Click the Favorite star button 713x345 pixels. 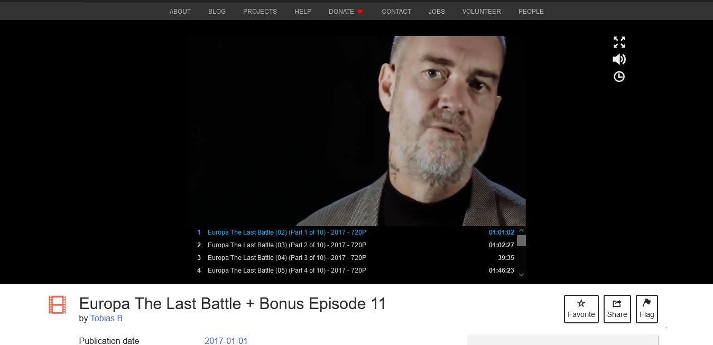pos(581,309)
